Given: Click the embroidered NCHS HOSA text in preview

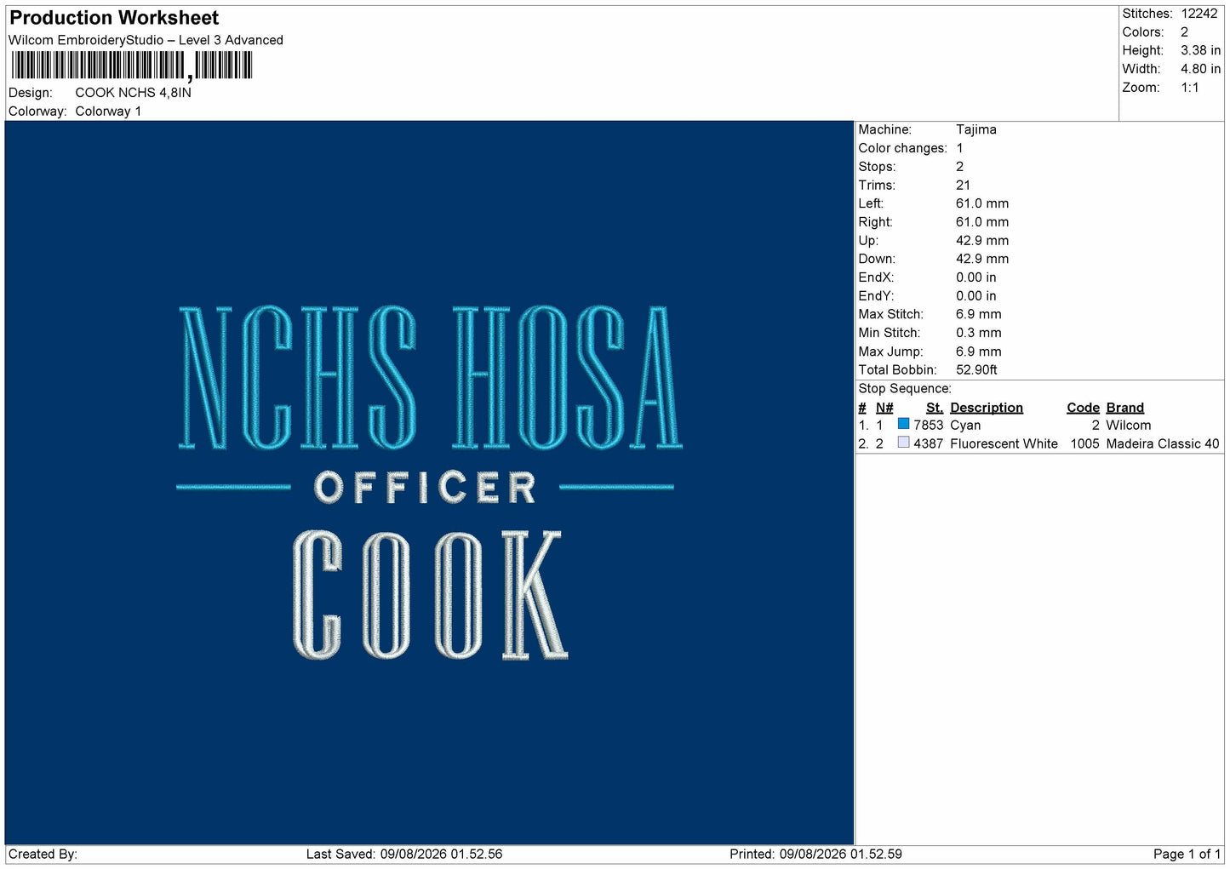Looking at the screenshot, I should click(430, 377).
